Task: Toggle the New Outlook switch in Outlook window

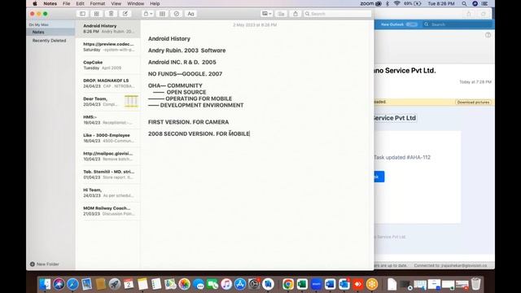Action: coord(412,24)
